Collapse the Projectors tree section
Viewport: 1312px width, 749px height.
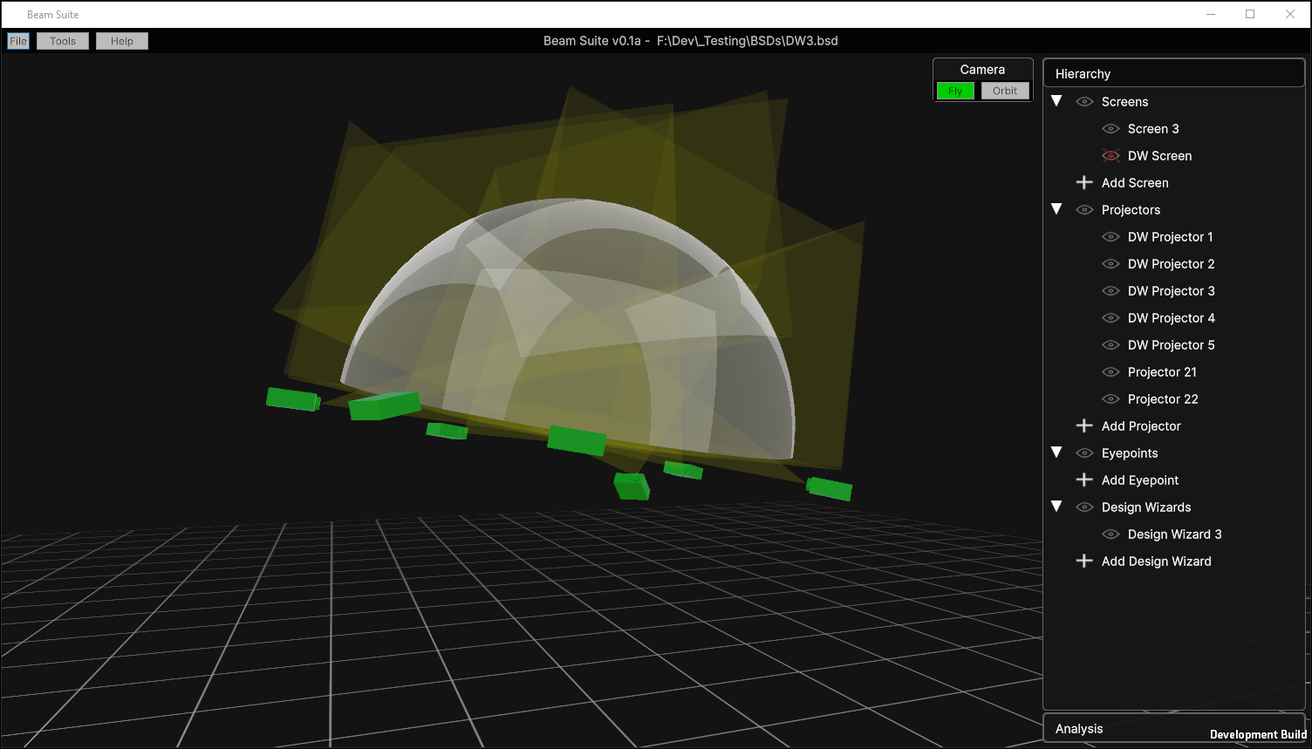(1056, 209)
